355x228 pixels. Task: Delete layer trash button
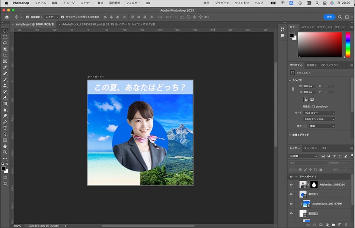click(x=346, y=225)
